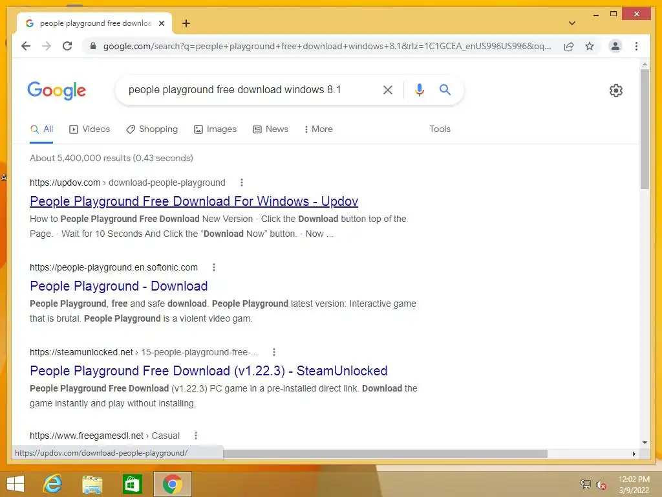Switch to News results
Image resolution: width=662 pixels, height=497 pixels.
click(270, 129)
